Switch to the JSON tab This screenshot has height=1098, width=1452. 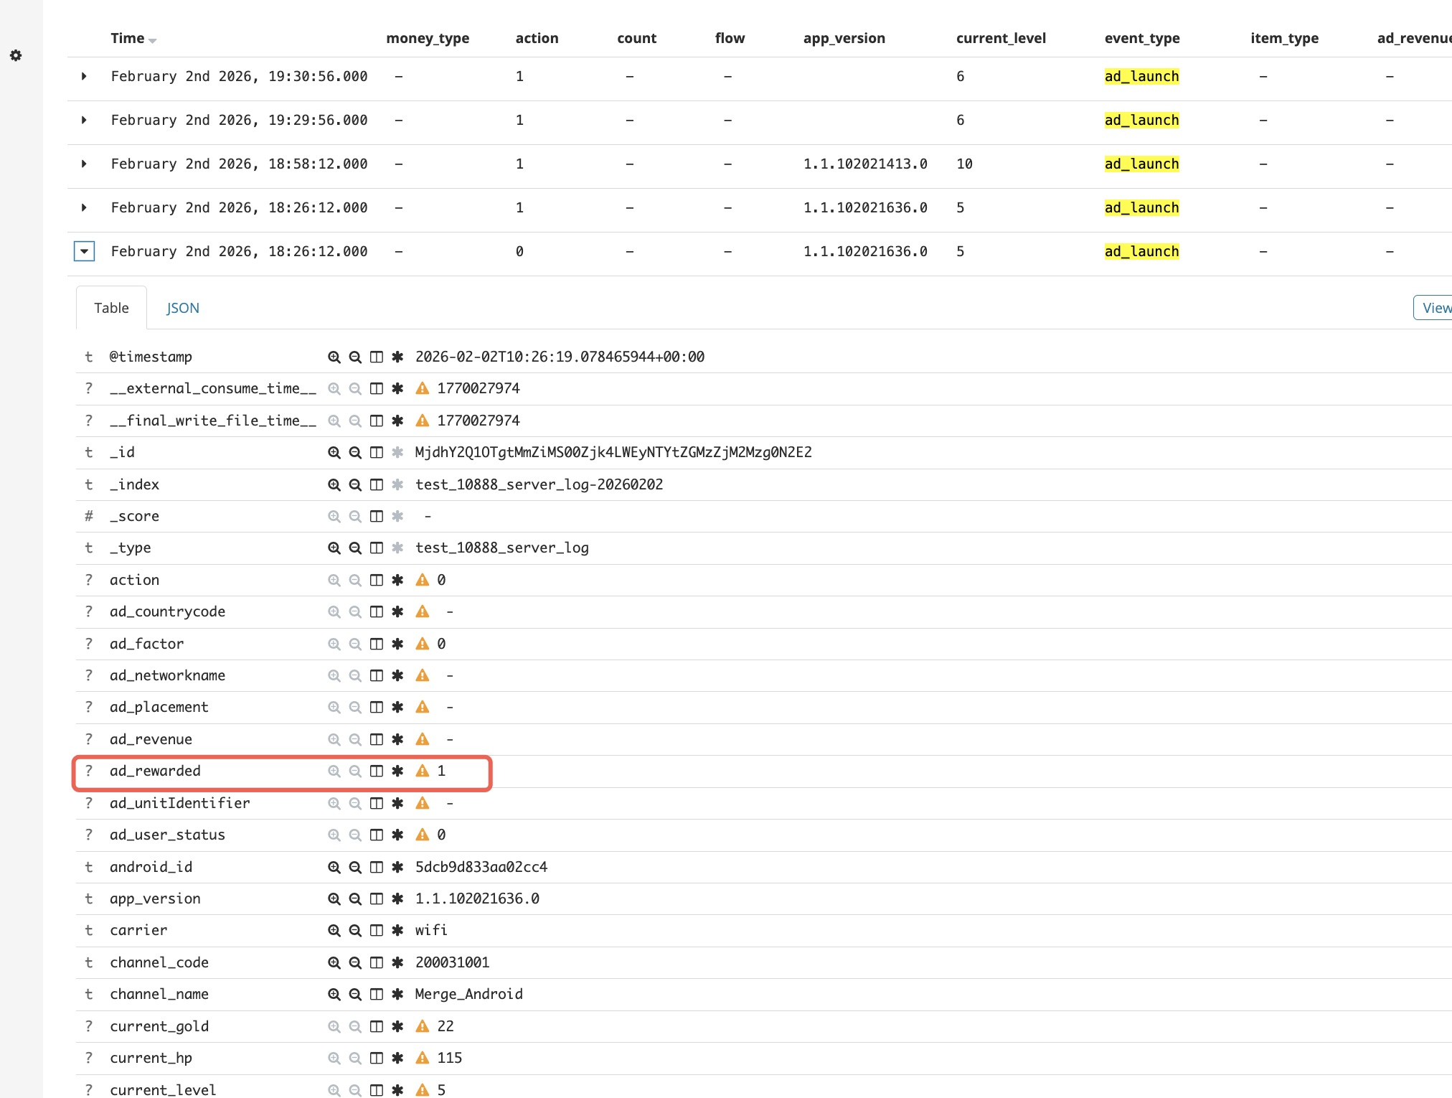pos(182,307)
